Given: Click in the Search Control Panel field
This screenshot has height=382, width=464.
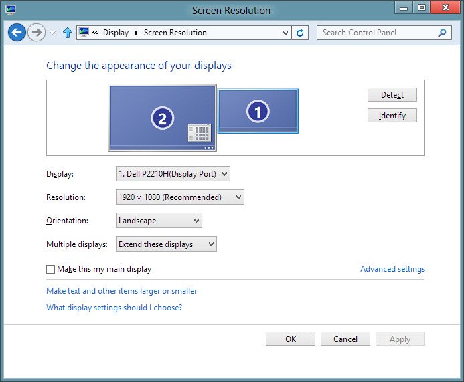Looking at the screenshot, I should coord(376,33).
